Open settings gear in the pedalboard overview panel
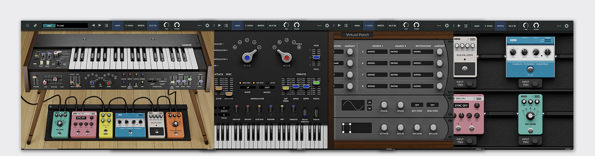Screen dimensions: 595x156 point(207,25)
